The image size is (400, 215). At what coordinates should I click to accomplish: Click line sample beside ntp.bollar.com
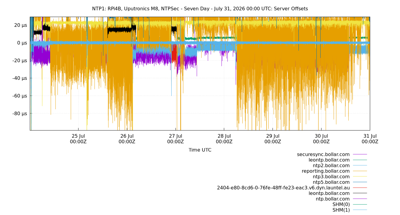(x=360, y=199)
